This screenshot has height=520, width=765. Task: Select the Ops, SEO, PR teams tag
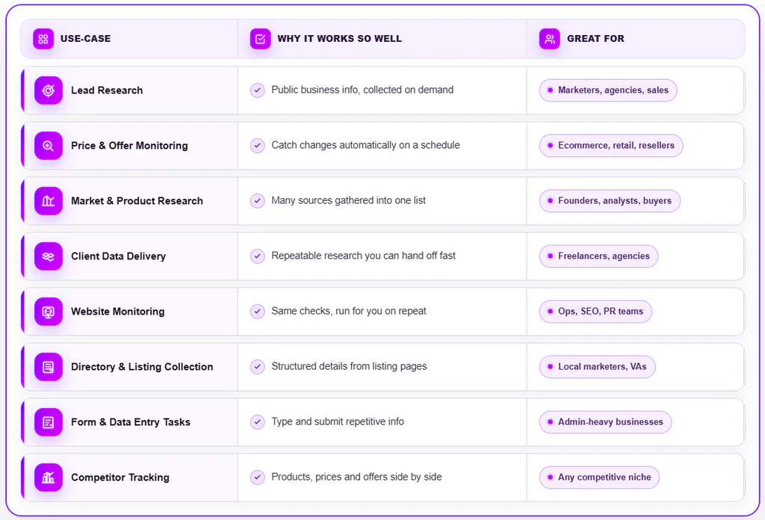click(595, 312)
